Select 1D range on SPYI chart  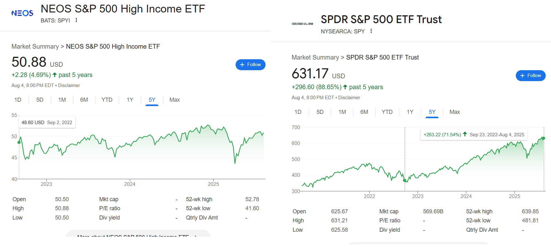point(18,100)
